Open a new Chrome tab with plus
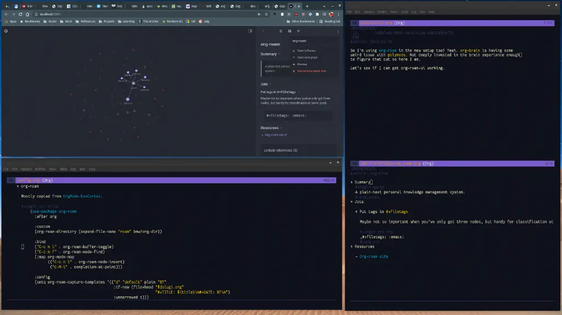Screen dimensions: 562x315 pos(307,6)
